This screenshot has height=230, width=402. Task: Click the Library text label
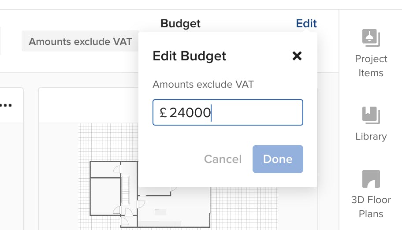371,137
